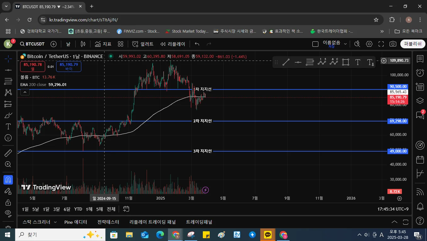The width and height of the screenshot is (427, 241).
Task: Toggle lock all drawing tools
Action: (8, 202)
